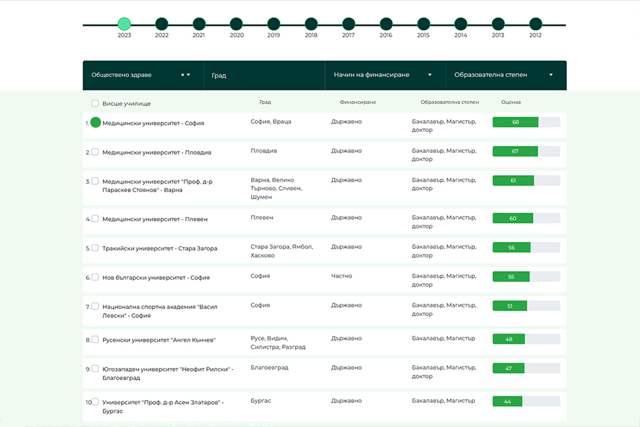Click the Град column header in table
This screenshot has height=427, width=640.
(265, 102)
